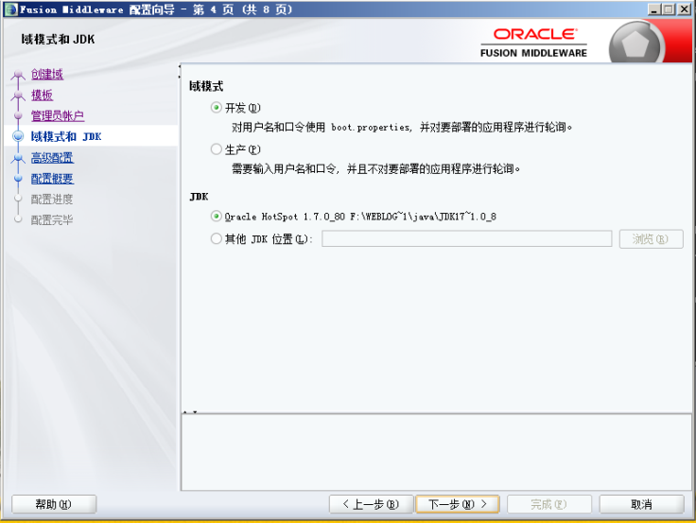
Task: Click the 高级配置 step node icon
Action: click(17, 158)
